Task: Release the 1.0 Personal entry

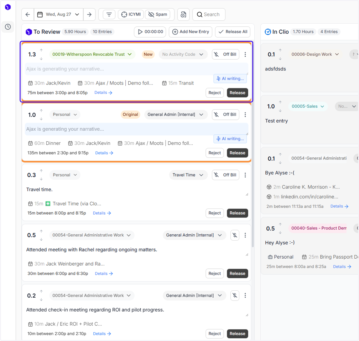Action: [x=238, y=153]
